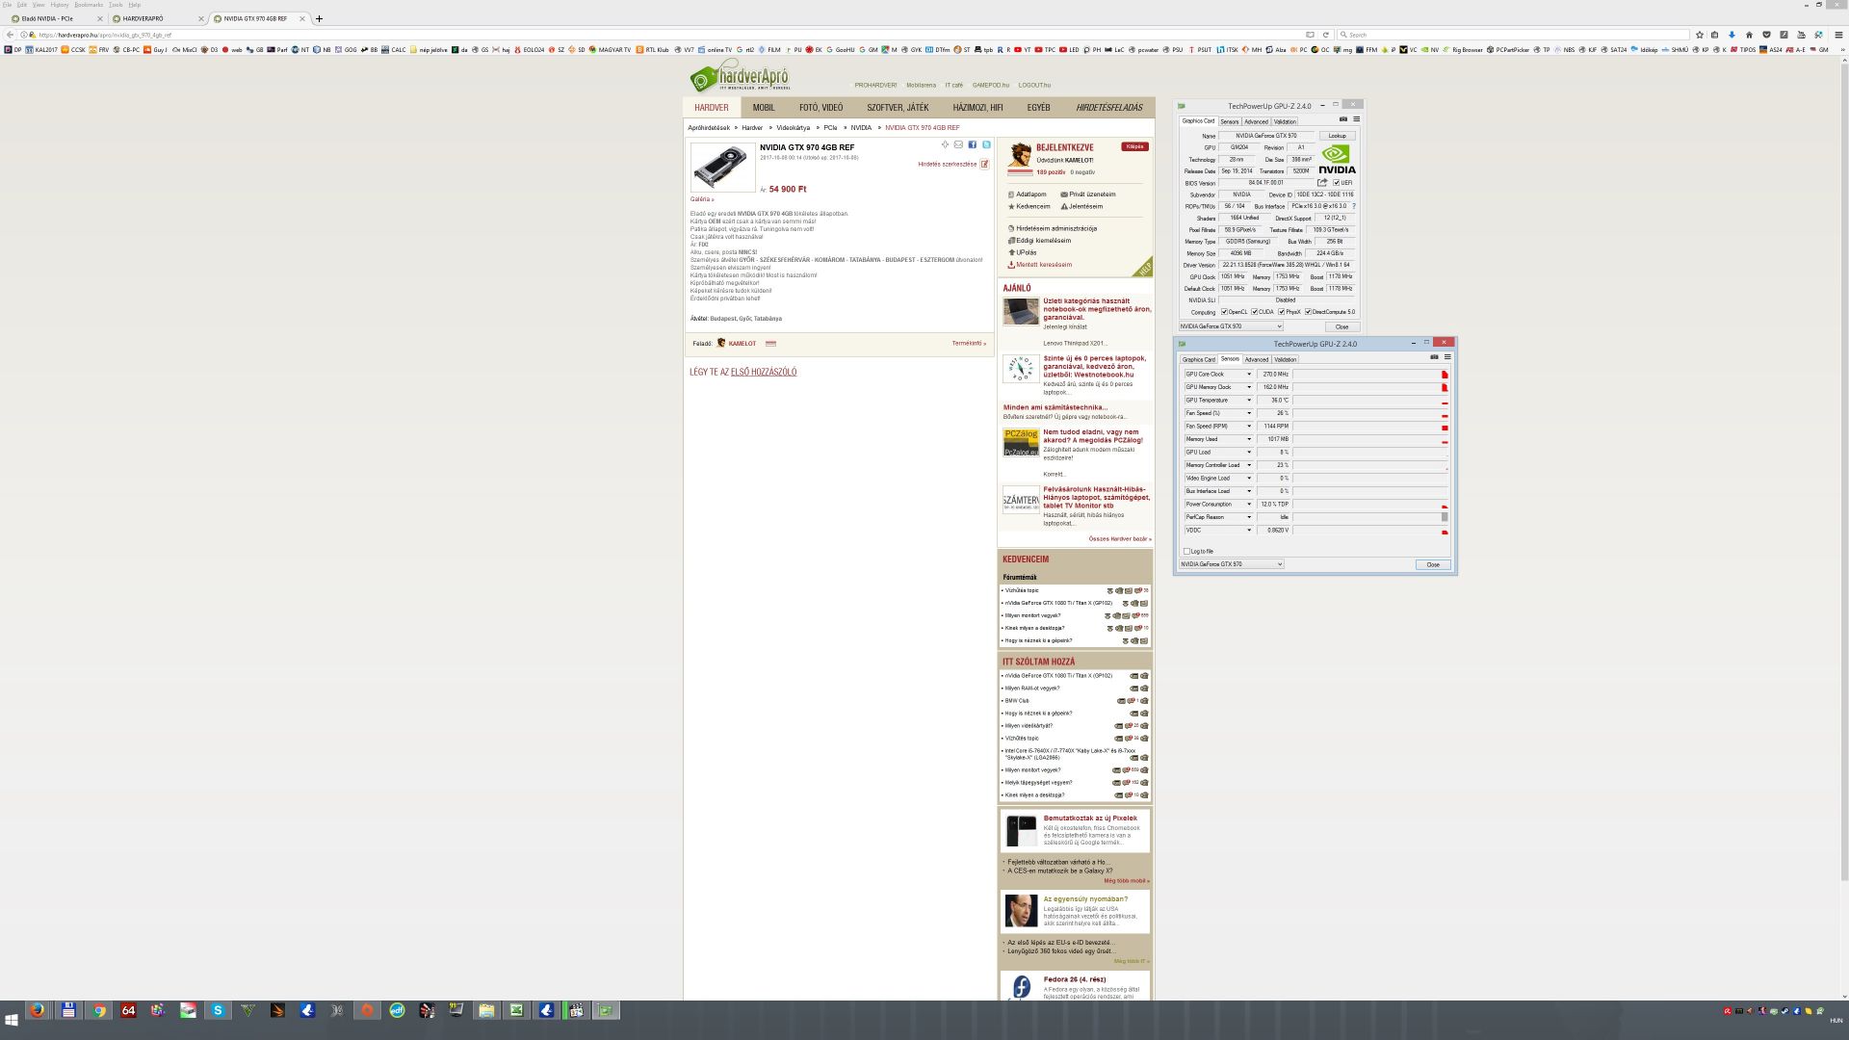Click the Facebook share icon on listing
The width and height of the screenshot is (1849, 1040).
[x=972, y=144]
